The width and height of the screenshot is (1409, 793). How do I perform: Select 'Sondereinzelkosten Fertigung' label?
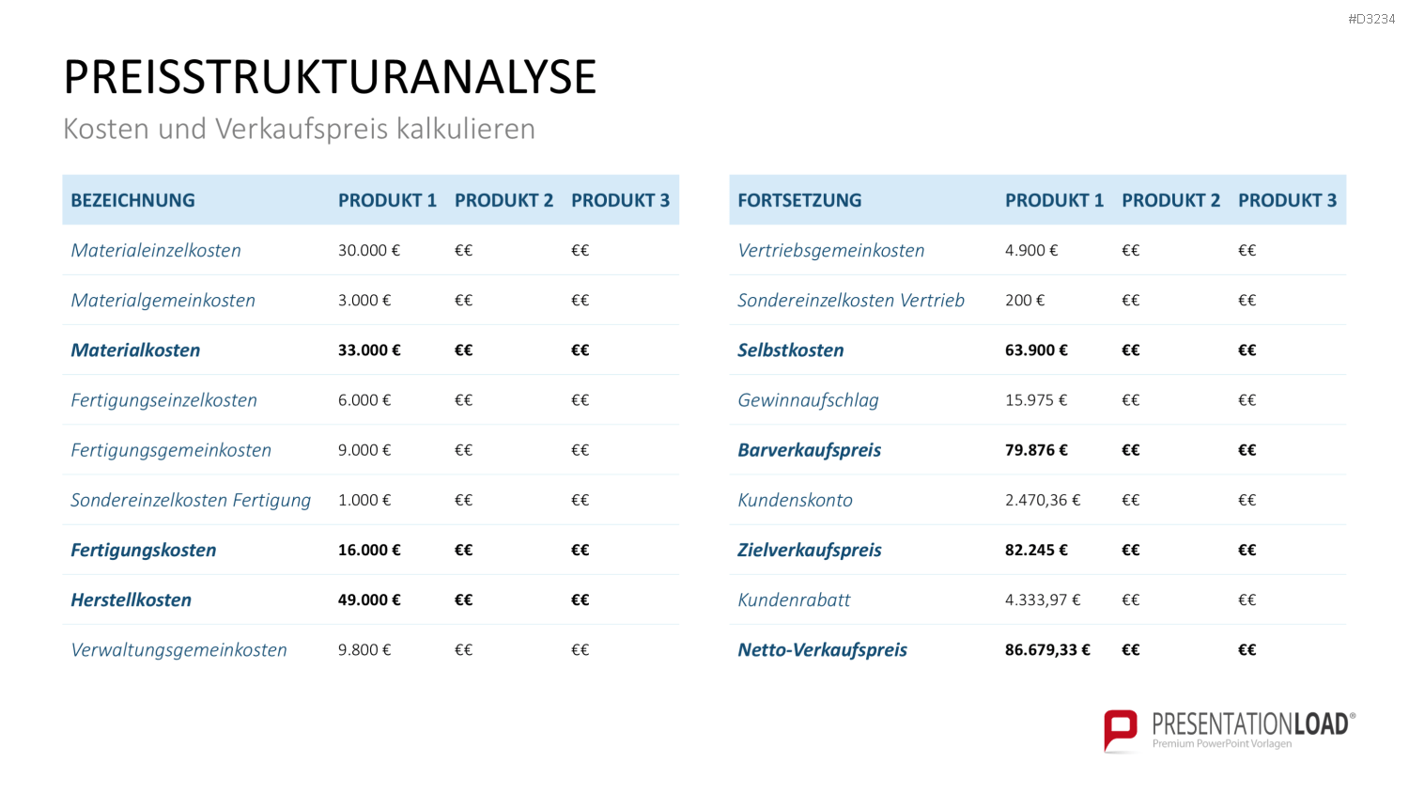tap(191, 500)
